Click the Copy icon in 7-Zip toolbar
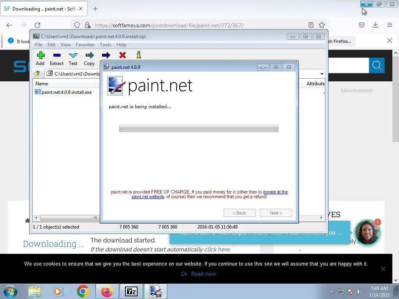This screenshot has height=299, width=399. 89,58
